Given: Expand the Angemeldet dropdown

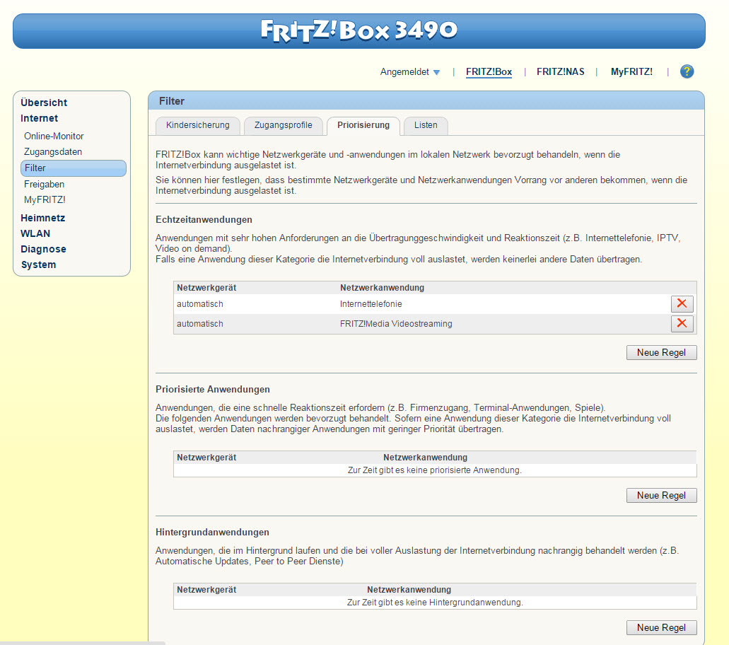Looking at the screenshot, I should click(410, 72).
